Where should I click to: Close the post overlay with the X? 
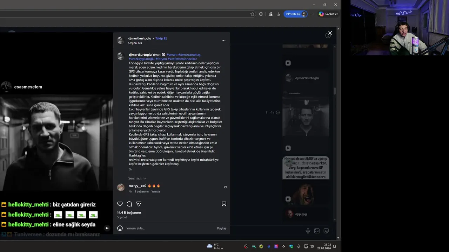330,33
